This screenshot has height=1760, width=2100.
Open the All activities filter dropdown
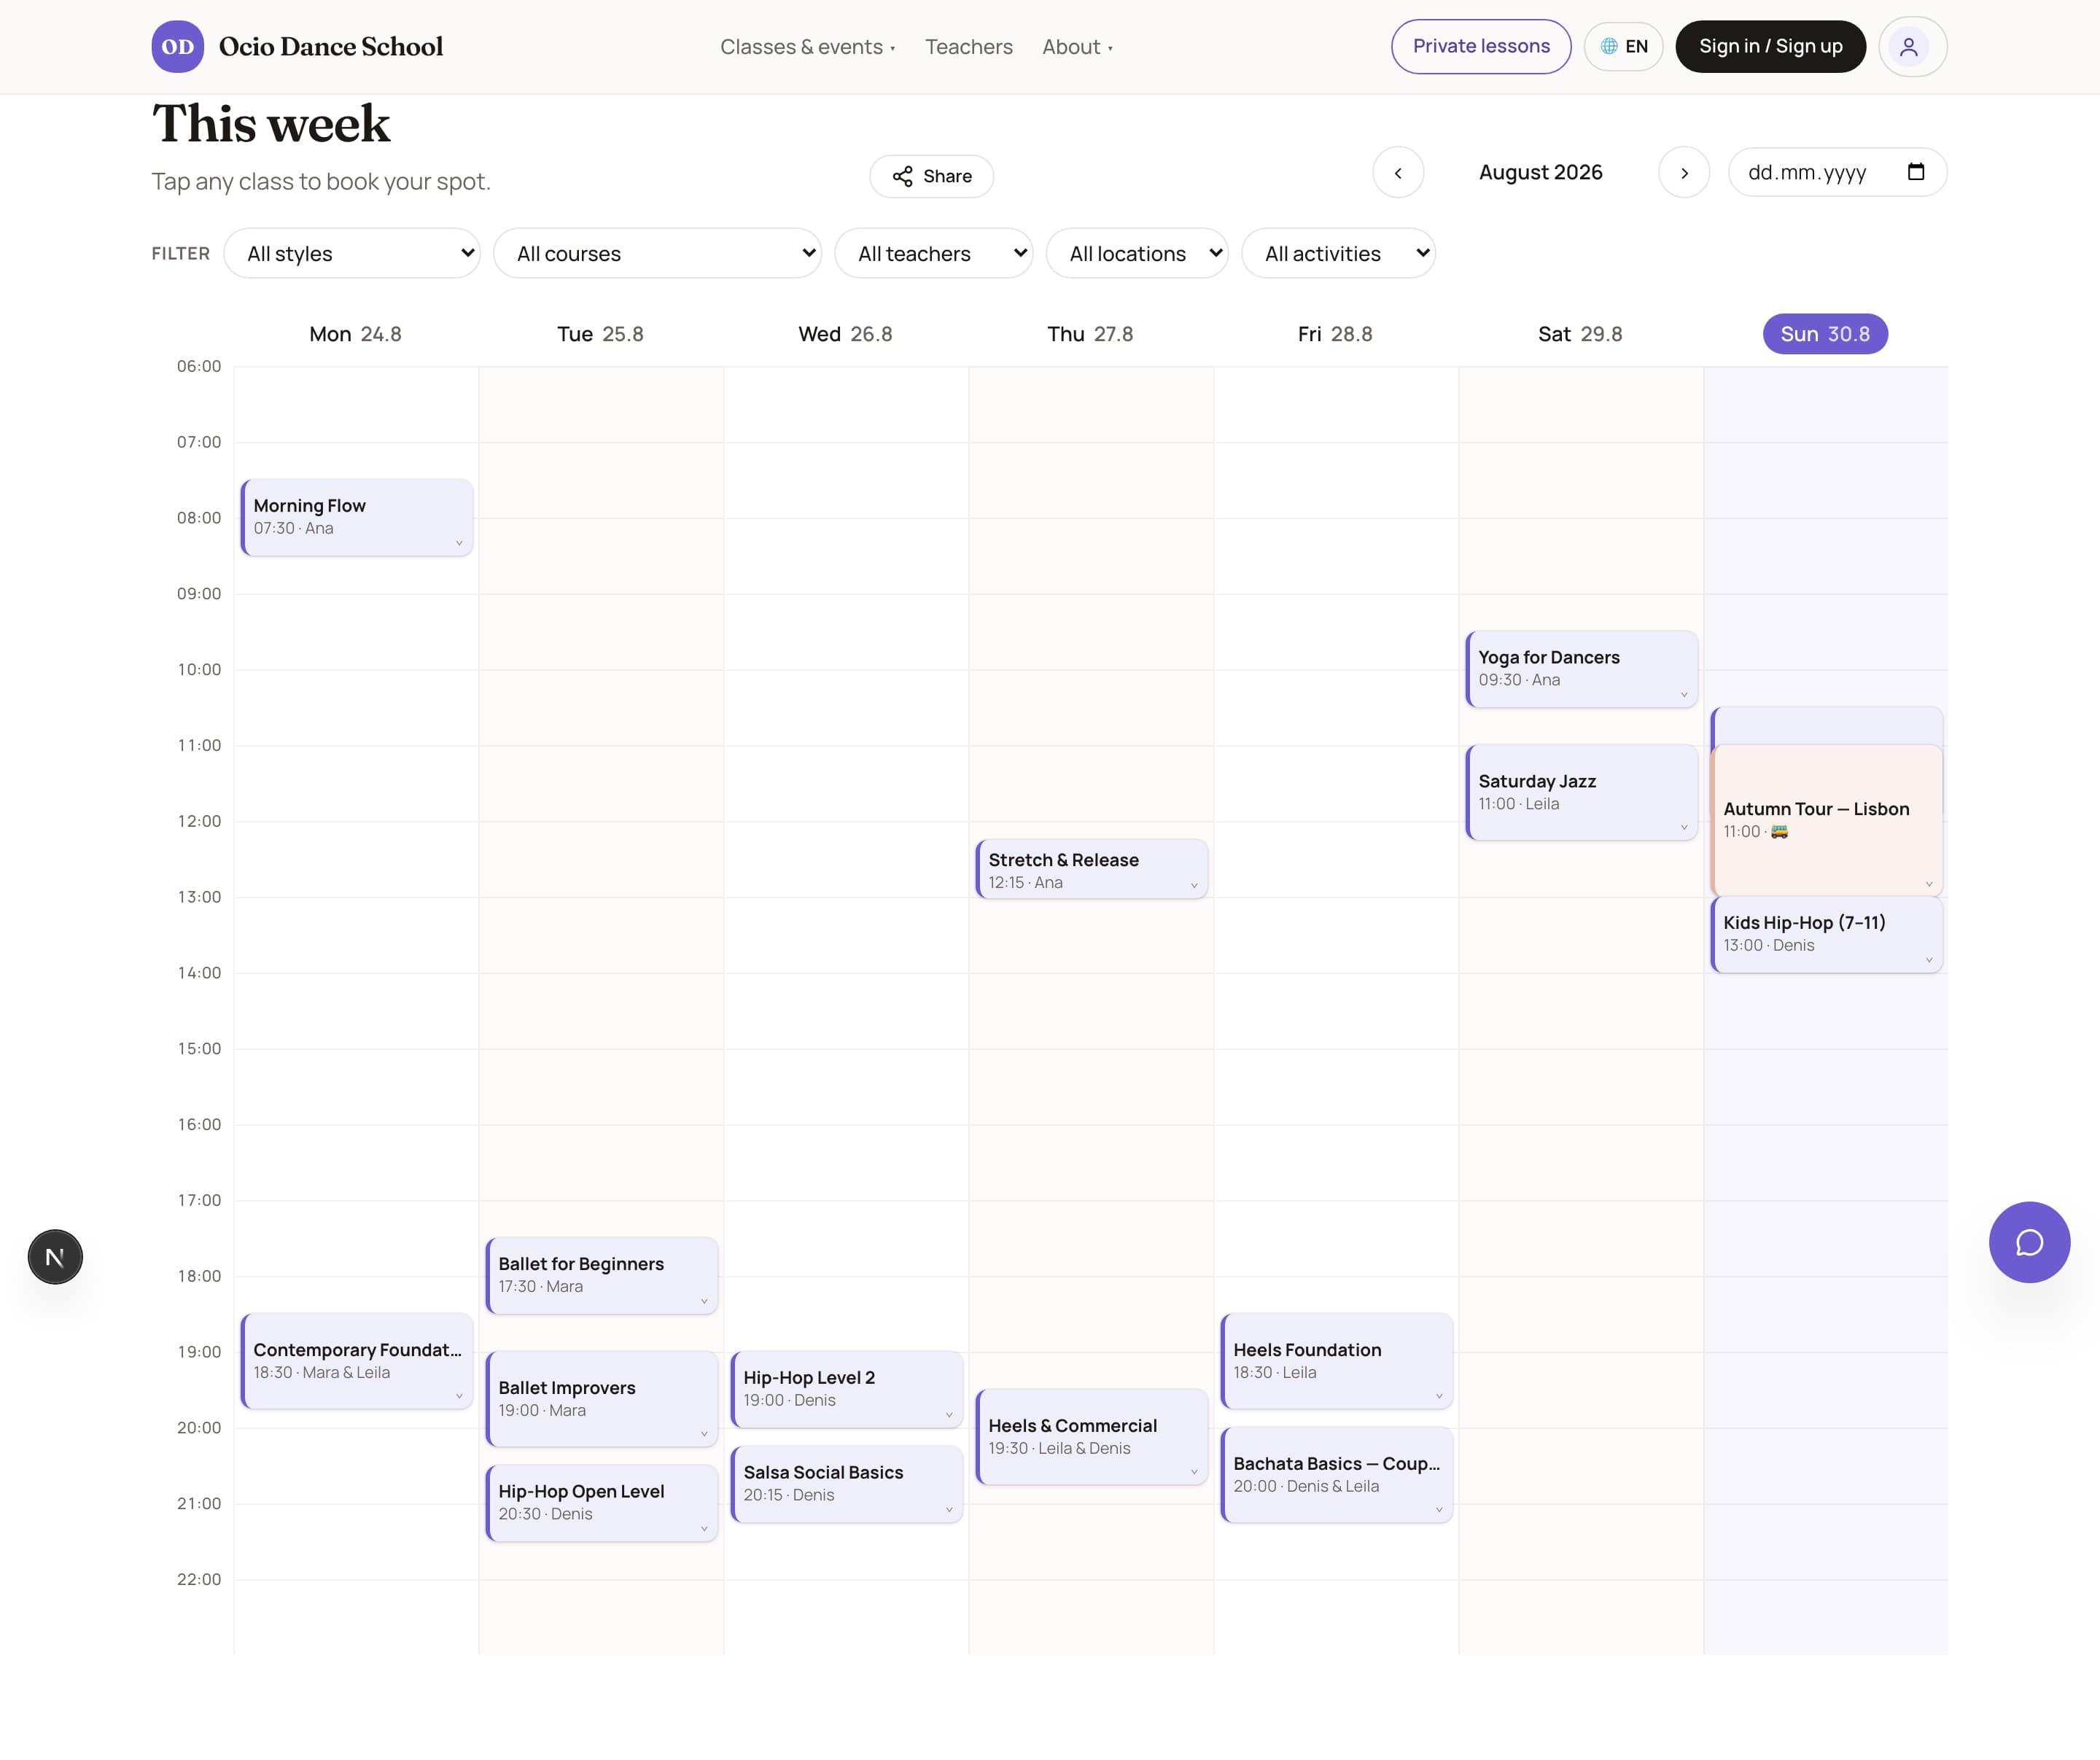point(1338,254)
